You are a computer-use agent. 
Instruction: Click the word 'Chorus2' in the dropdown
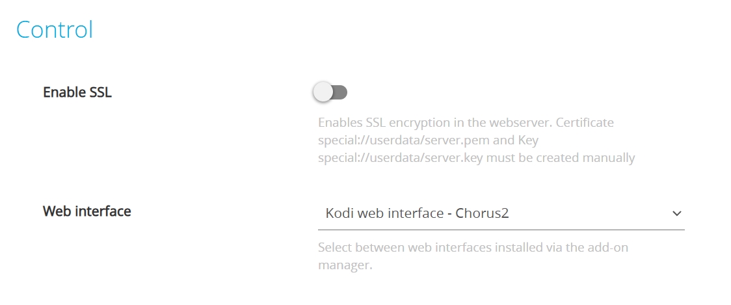click(x=482, y=213)
